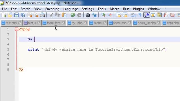The height and width of the screenshot is (101, 180).
Task: Open the Run menu
Action: point(126,9)
